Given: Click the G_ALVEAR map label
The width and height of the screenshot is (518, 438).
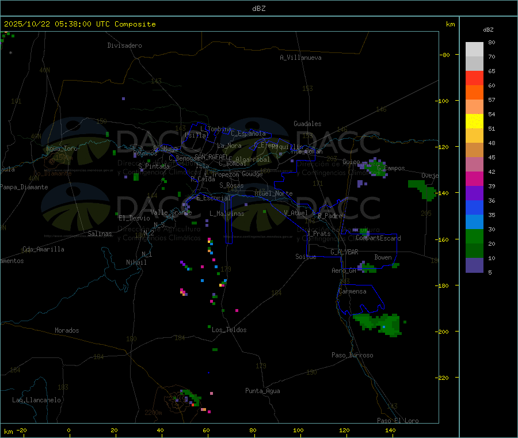Looking at the screenshot, I should click(345, 252).
